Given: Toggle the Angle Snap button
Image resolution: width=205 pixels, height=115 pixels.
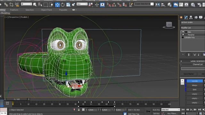Looking at the screenshot, I should pyautogui.click(x=114, y=5).
